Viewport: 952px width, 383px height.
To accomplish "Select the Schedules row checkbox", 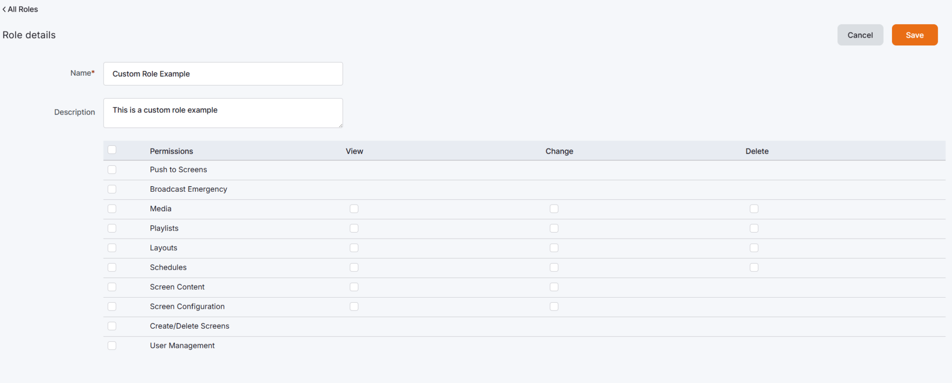I will 112,267.
